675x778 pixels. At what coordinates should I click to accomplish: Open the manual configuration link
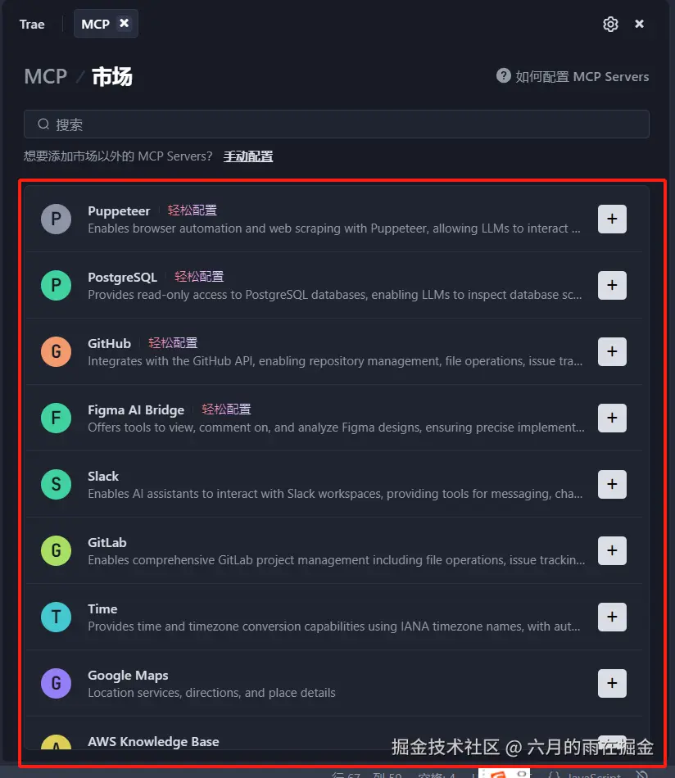tap(248, 156)
